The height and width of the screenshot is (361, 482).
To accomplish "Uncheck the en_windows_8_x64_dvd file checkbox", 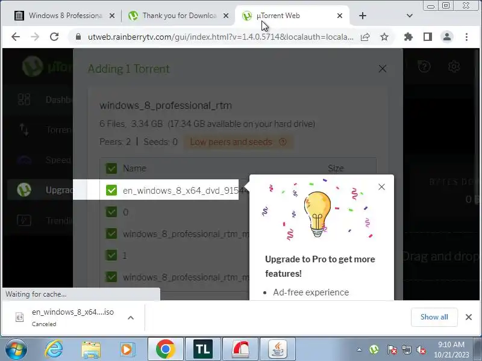I will click(x=111, y=190).
